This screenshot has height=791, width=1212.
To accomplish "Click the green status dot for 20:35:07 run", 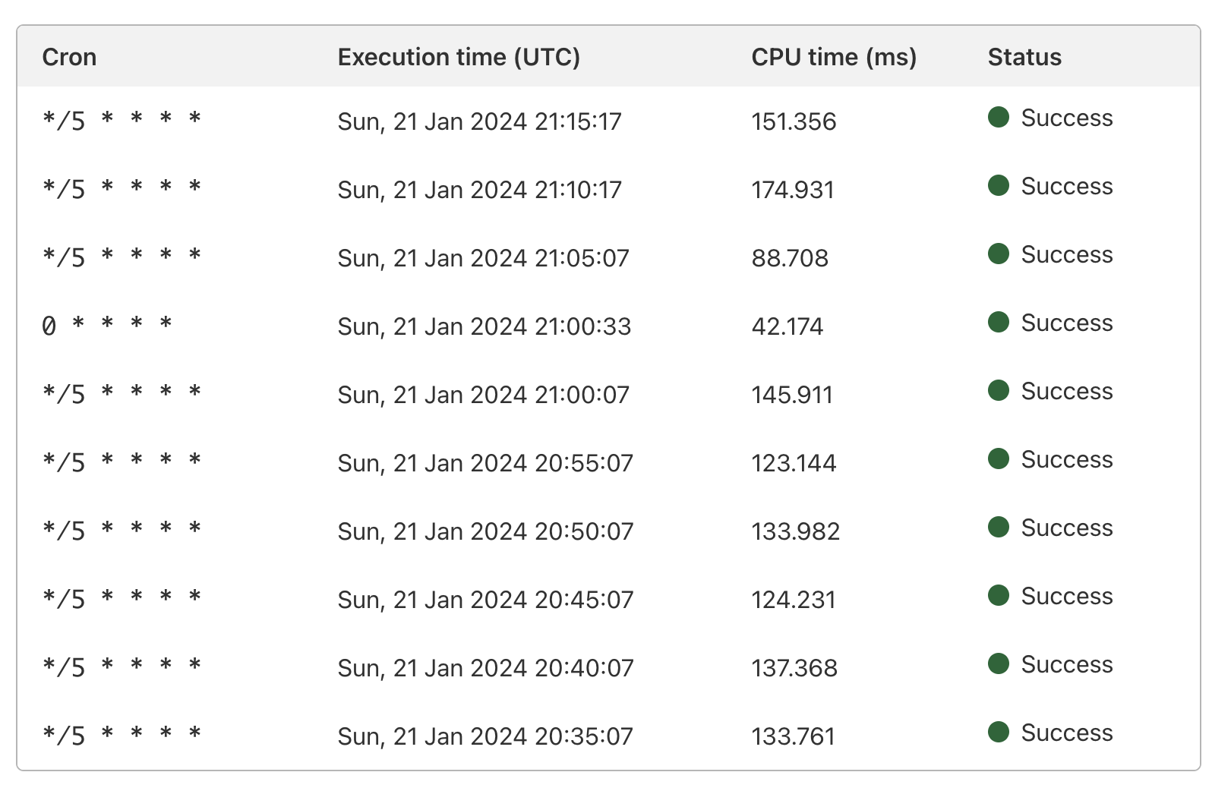I will (x=998, y=732).
